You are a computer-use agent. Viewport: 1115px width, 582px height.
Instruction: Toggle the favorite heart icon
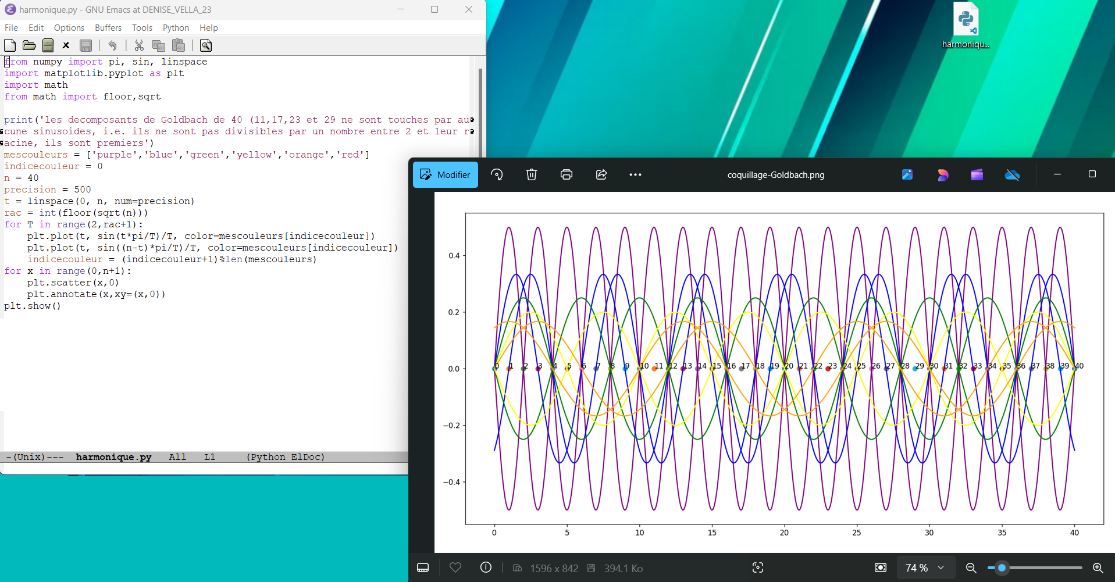[455, 567]
